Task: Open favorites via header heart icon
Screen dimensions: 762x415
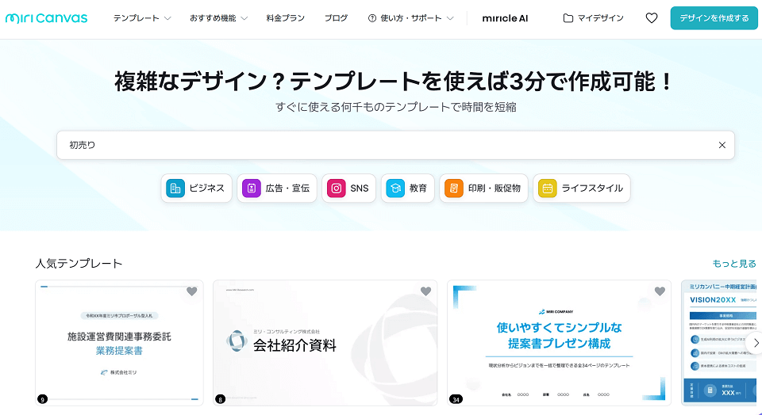Action: pos(651,18)
